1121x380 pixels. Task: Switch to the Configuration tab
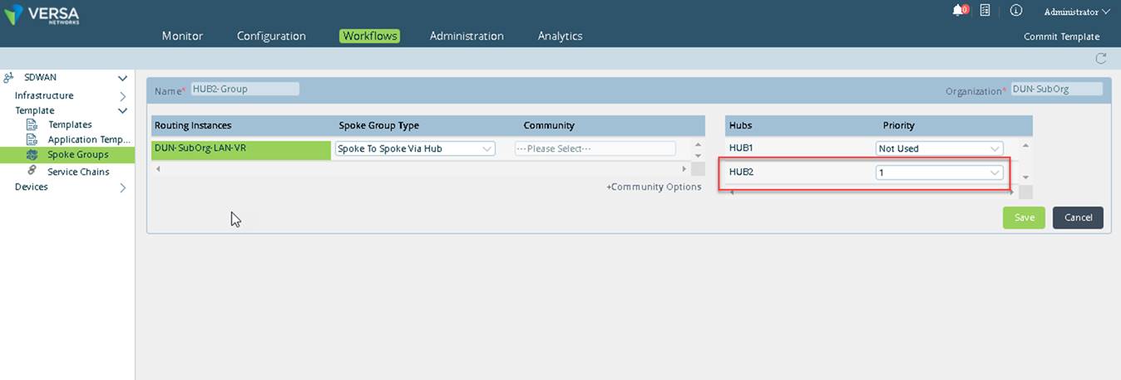click(x=271, y=36)
